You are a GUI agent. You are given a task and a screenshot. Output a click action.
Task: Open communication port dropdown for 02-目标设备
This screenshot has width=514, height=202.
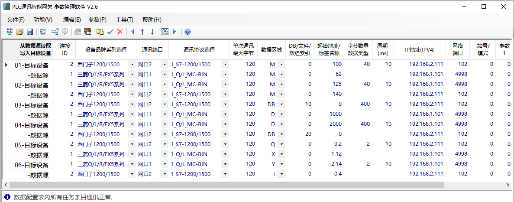point(164,85)
